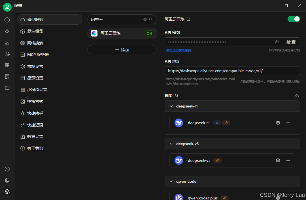The width and height of the screenshot is (306, 200).
Task: Click the deepseek-v3 model name row
Action: pyautogui.click(x=232, y=160)
